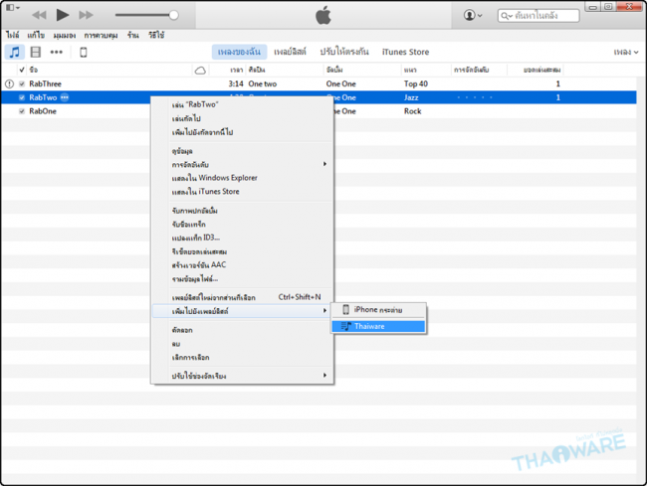Switch to the Playlists (เพลย์ลิสต์) tab
This screenshot has height=486, width=647.
coord(290,52)
